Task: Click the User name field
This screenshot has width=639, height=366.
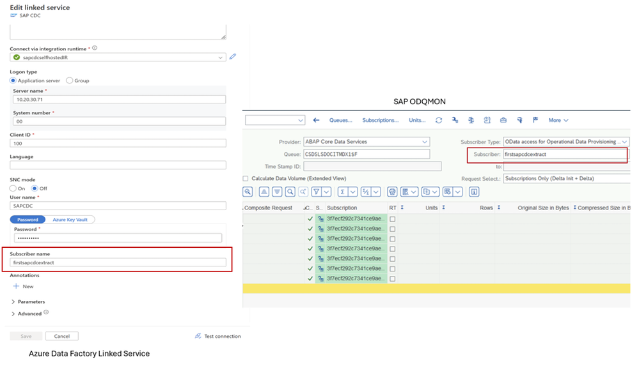Action: point(118,206)
